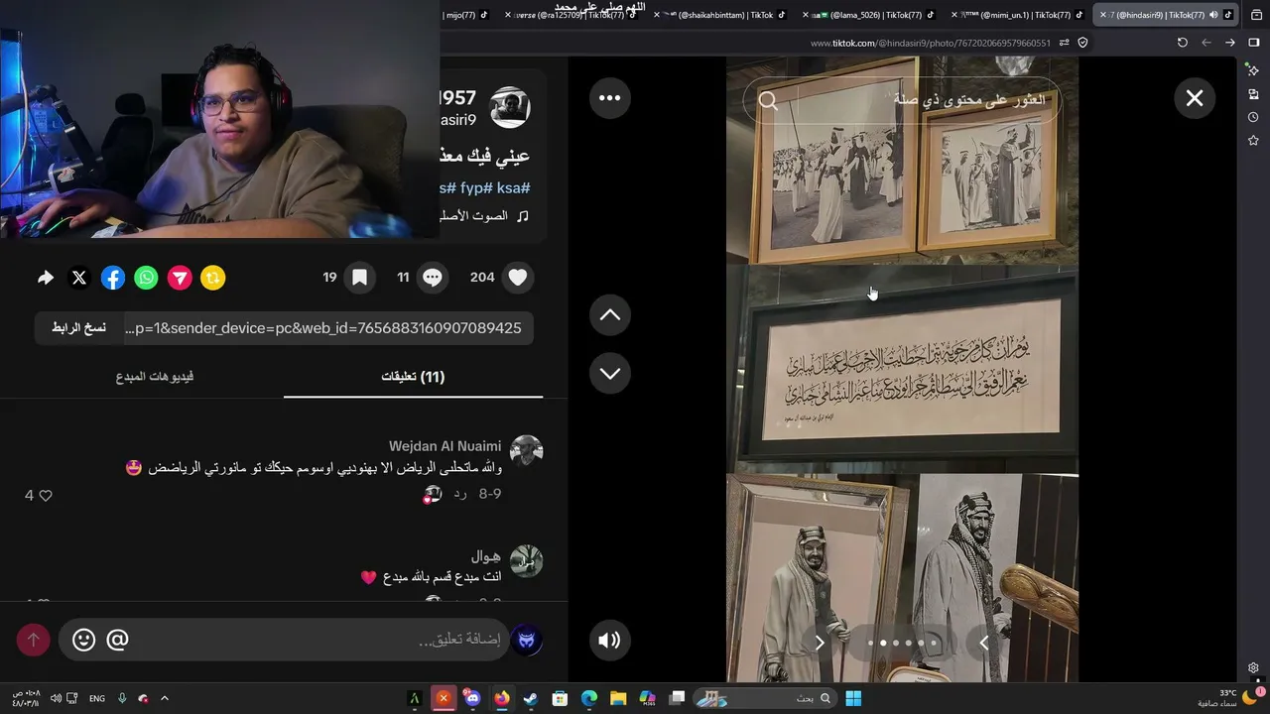Click the tiktok.com address bar URL
This screenshot has width=1270, height=714.
coord(930,43)
